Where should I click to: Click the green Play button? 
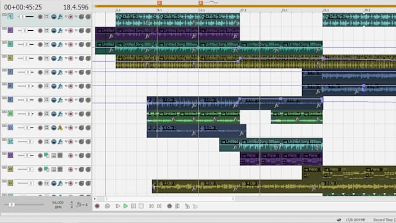pyautogui.click(x=125, y=206)
